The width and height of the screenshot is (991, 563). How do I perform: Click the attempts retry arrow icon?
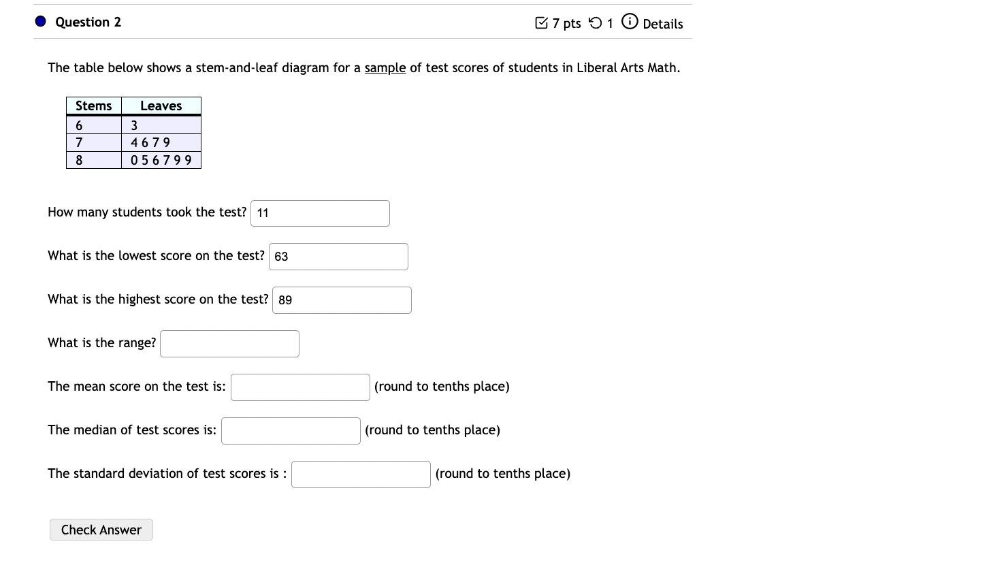[x=596, y=22]
